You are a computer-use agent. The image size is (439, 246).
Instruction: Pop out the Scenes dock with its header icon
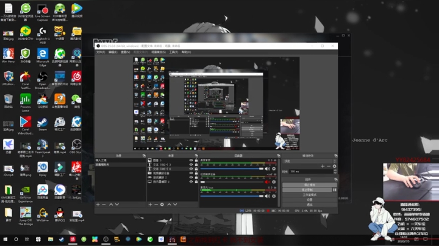[x=144, y=156]
